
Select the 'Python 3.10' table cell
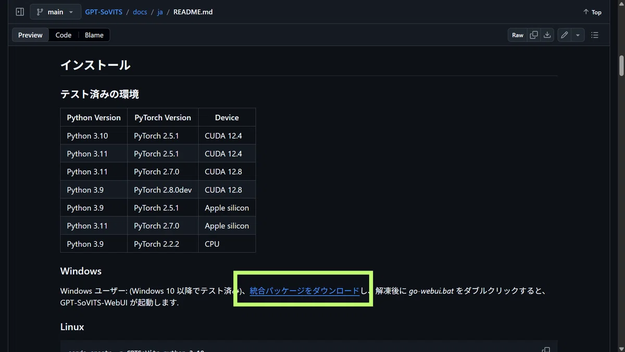[x=94, y=136]
